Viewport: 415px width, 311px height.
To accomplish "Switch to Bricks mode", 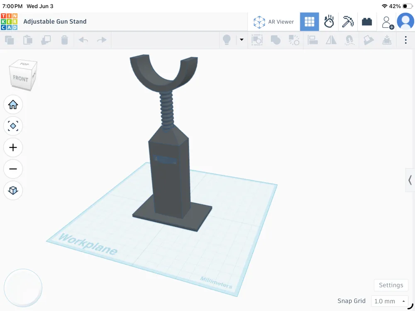I will click(367, 22).
